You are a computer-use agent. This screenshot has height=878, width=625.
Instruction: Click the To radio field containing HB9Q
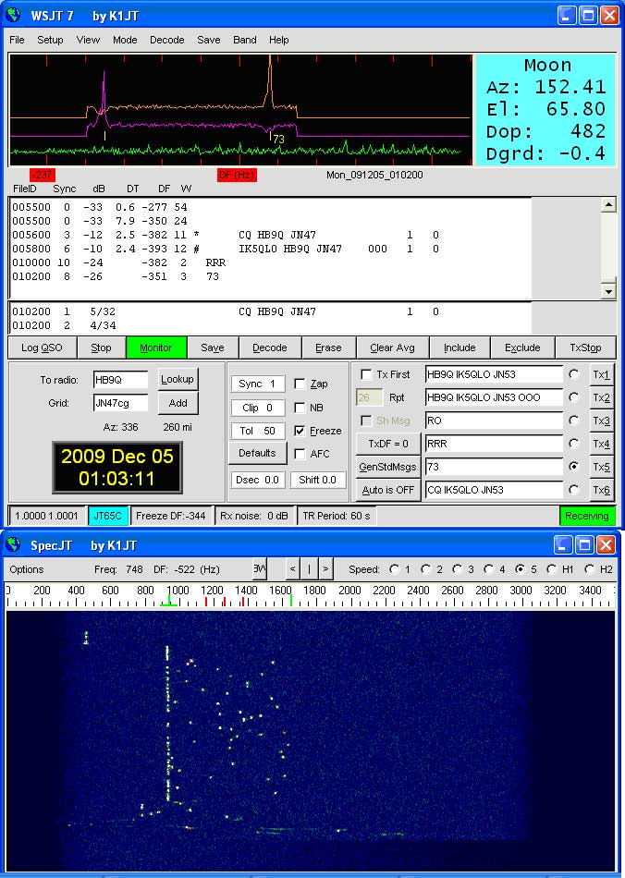tap(120, 380)
